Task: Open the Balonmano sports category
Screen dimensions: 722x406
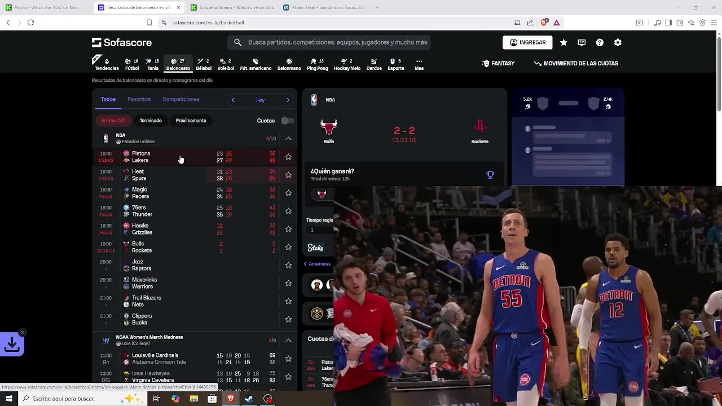Action: click(289, 64)
